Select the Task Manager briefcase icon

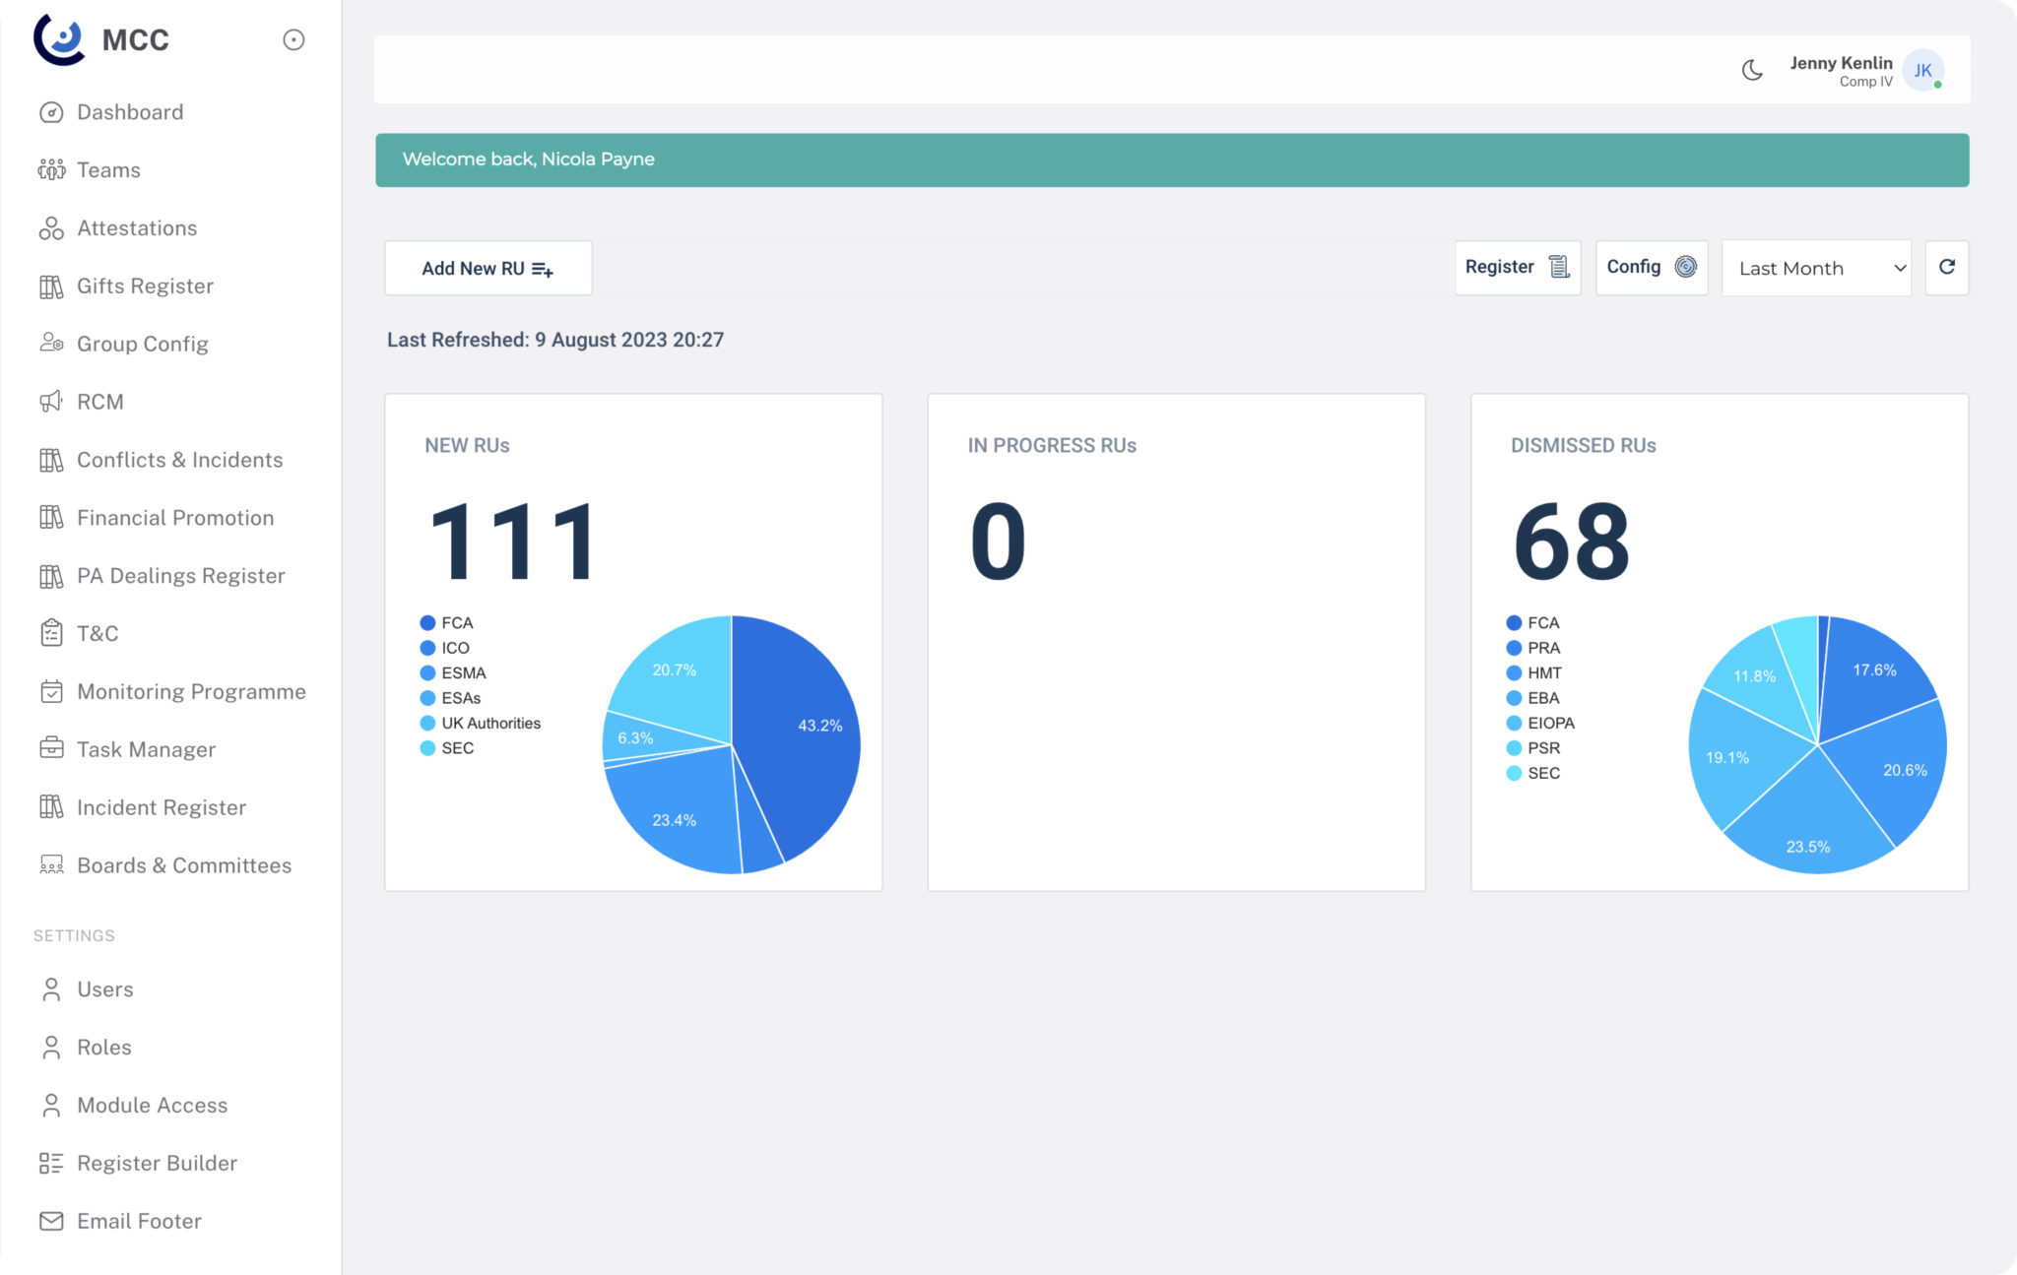click(52, 749)
